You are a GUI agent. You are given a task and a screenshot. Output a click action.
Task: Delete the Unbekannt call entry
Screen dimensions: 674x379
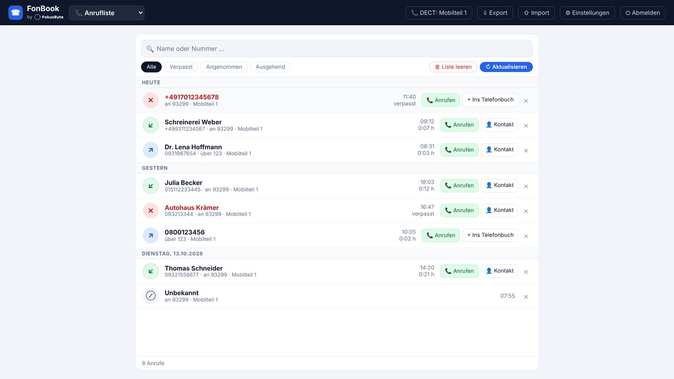pos(526,296)
